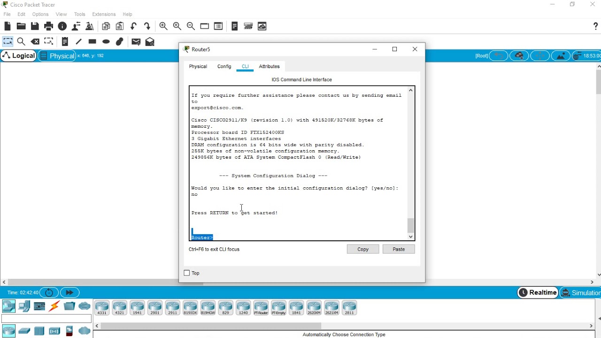
Task: Pick the 2811 router from device list
Action: click(x=349, y=308)
